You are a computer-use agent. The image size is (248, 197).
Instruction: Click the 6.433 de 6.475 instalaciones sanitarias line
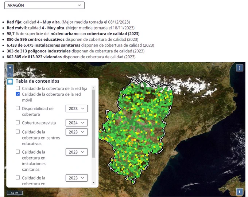tap(80, 45)
